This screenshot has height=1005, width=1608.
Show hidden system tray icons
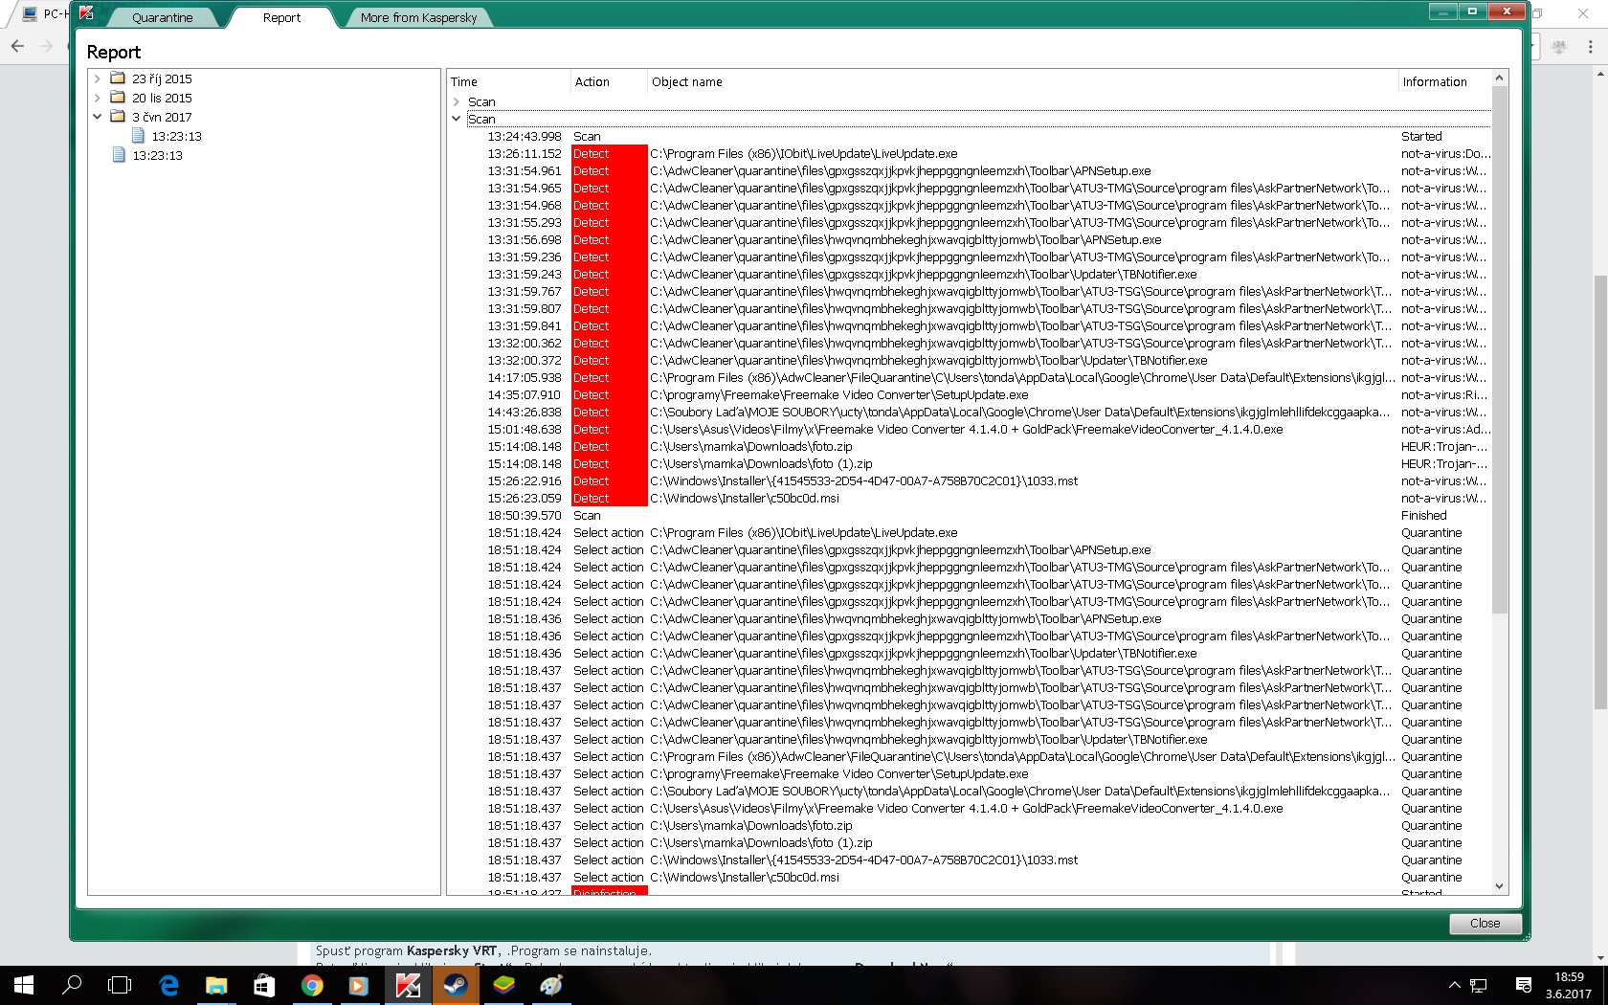click(x=1455, y=985)
